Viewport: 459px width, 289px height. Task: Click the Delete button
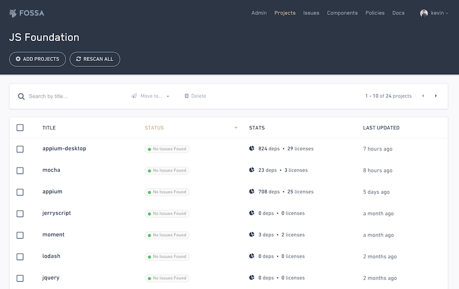click(195, 96)
